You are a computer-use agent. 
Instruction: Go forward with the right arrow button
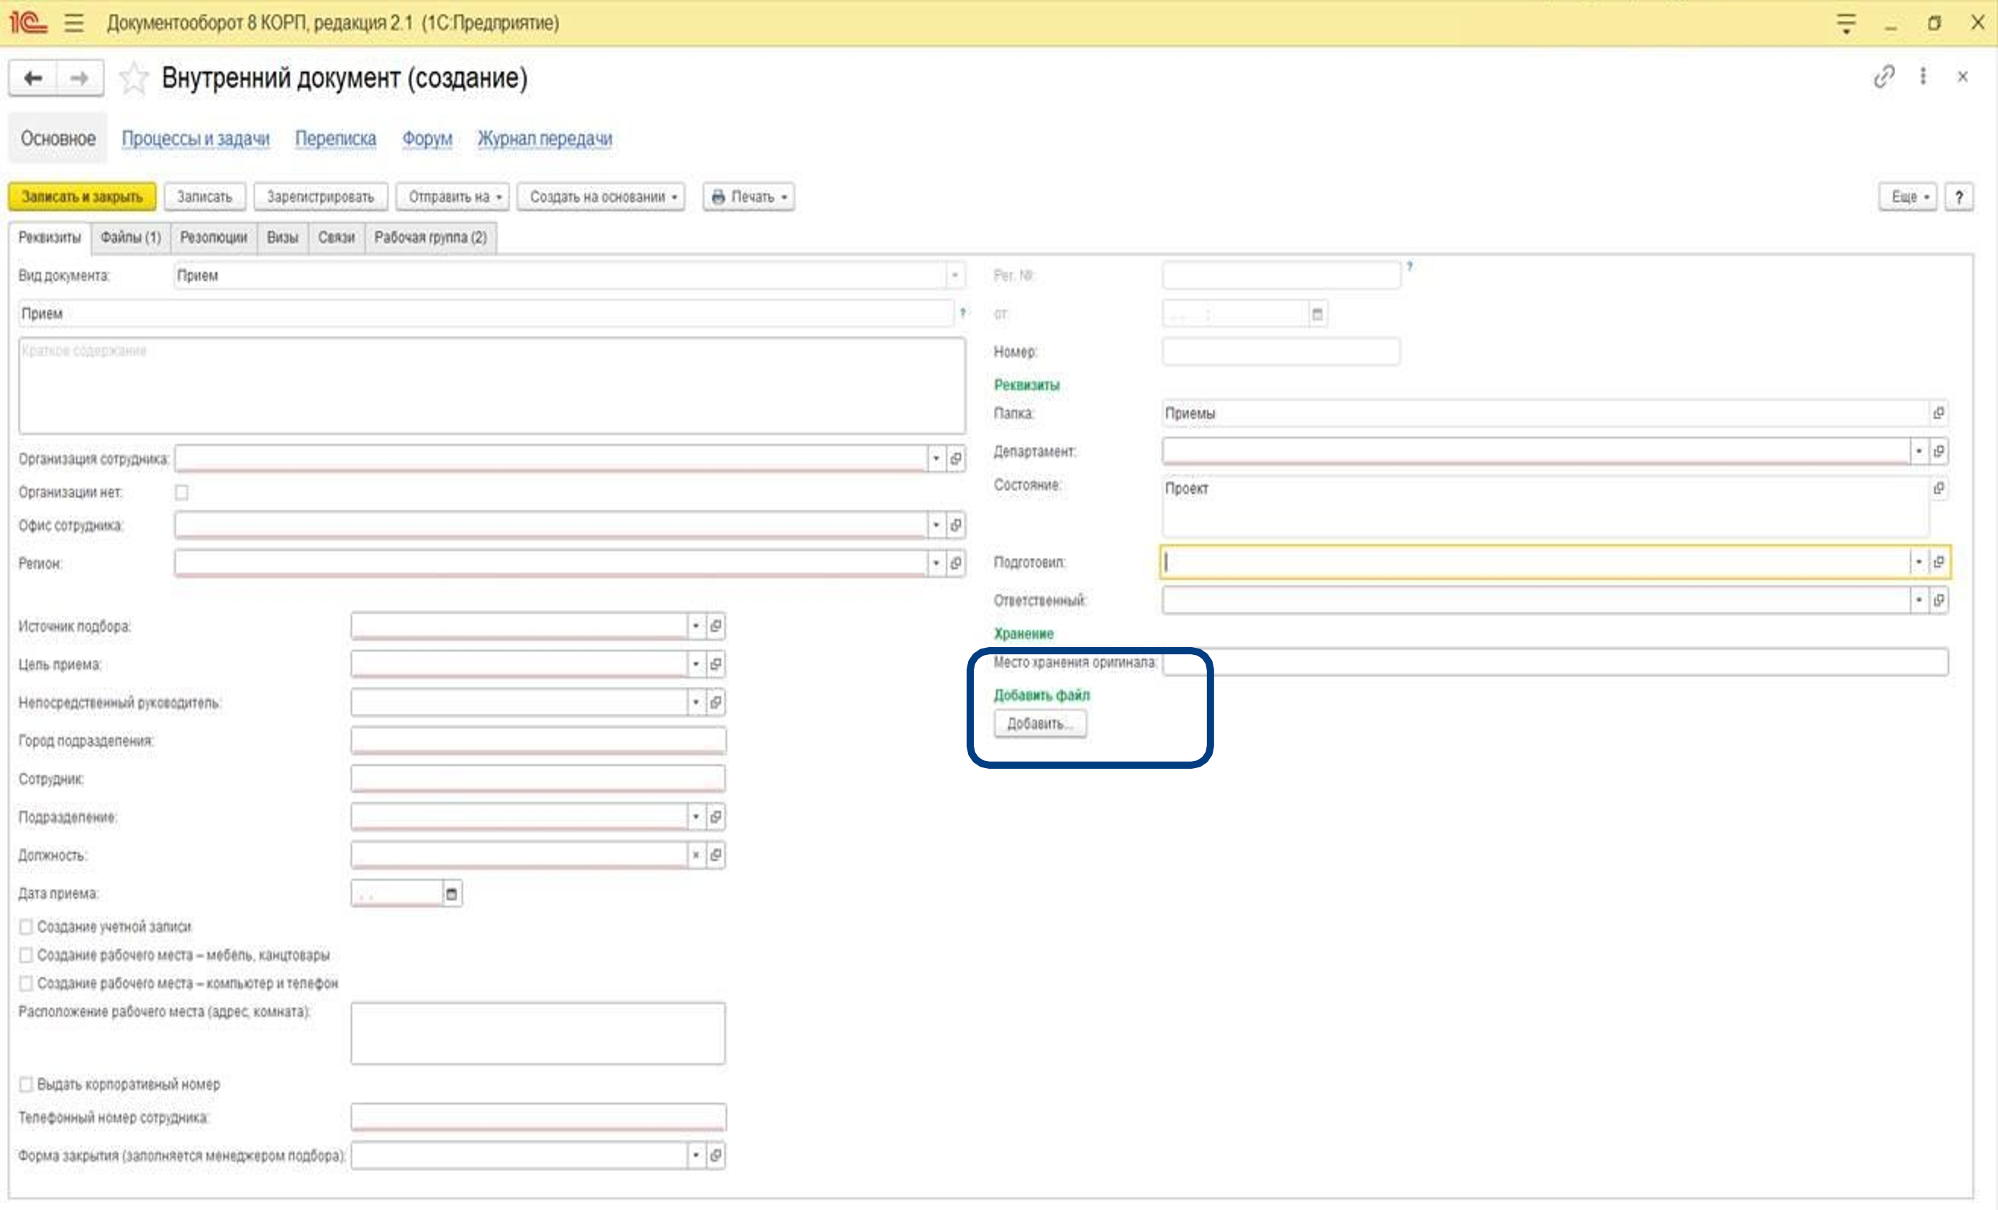coord(79,78)
